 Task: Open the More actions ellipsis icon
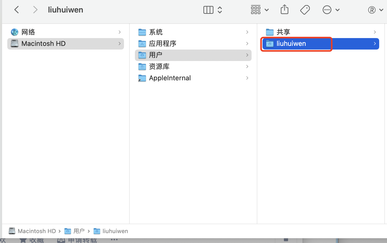point(327,10)
